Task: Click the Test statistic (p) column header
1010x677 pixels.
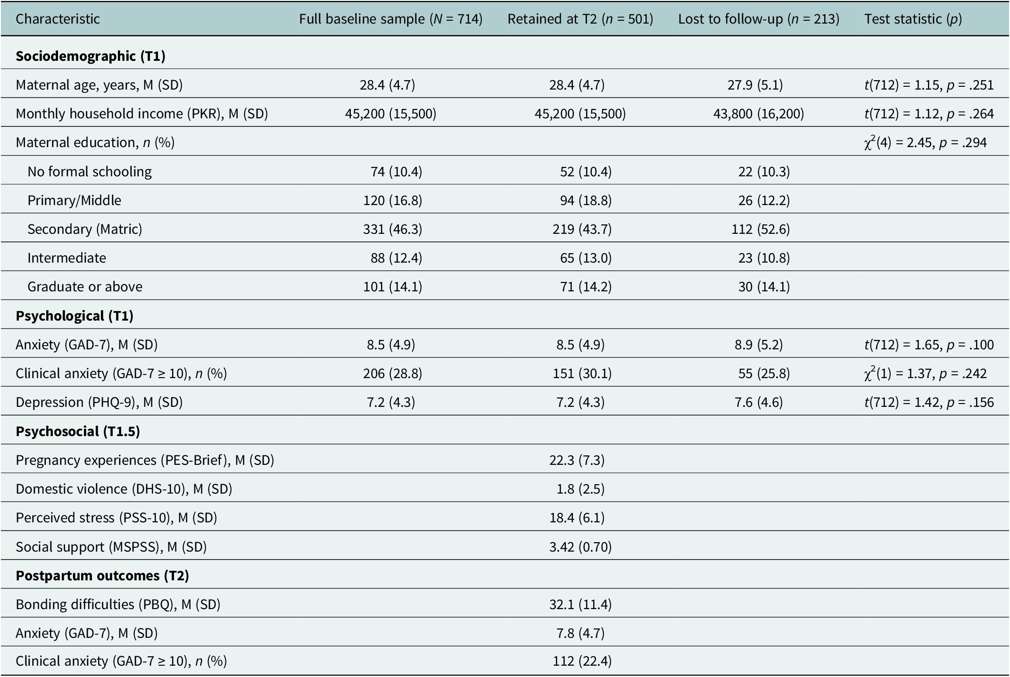Action: click(x=913, y=19)
